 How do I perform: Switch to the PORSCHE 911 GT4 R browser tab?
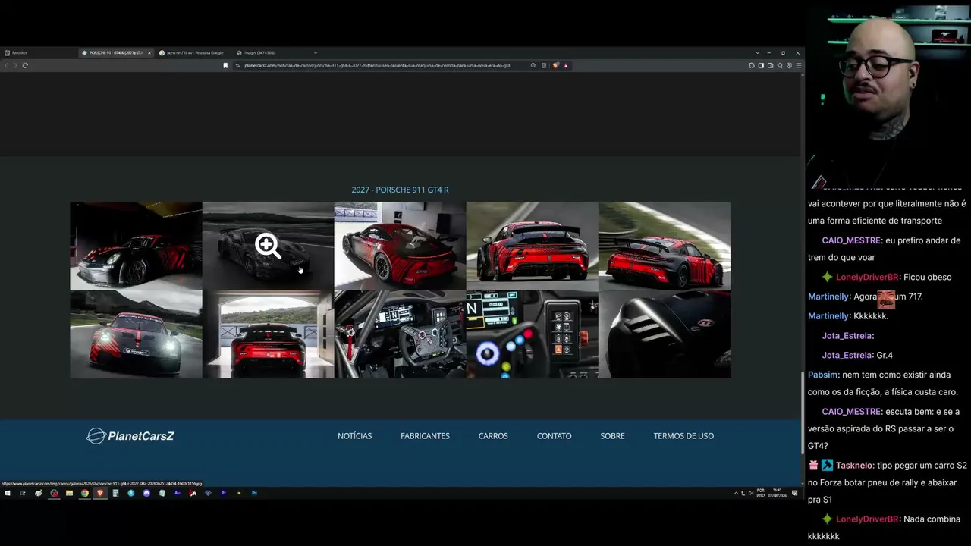point(115,53)
